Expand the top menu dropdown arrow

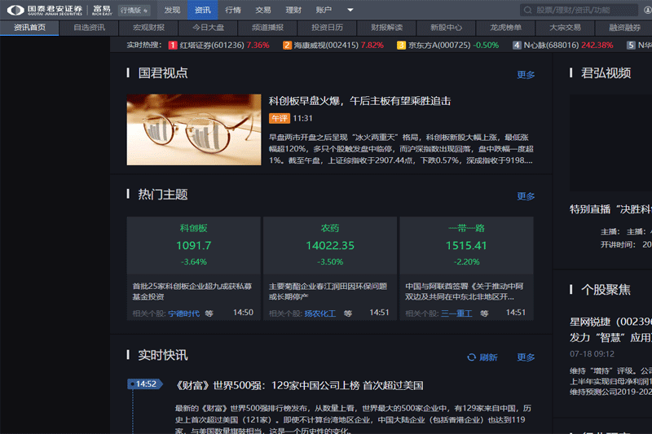350,10
